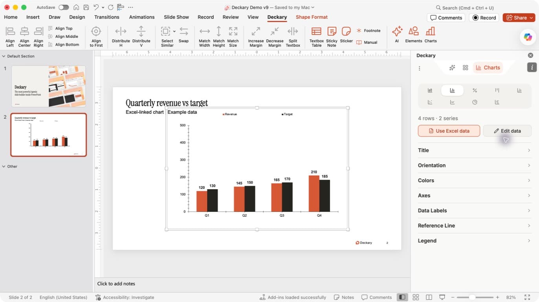Click the Use Excel data button
The width and height of the screenshot is (539, 302).
(x=449, y=131)
